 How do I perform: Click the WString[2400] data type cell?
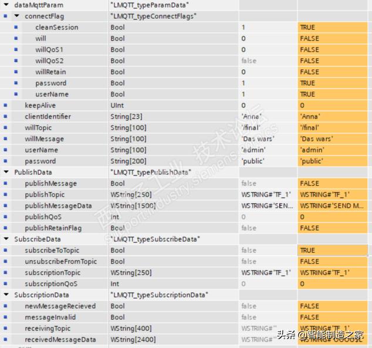(x=174, y=339)
